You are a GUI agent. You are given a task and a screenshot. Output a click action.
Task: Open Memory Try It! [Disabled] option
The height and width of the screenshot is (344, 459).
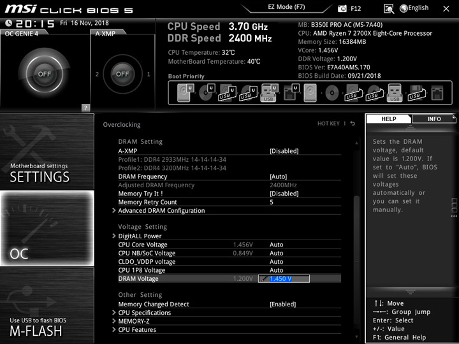click(284, 194)
